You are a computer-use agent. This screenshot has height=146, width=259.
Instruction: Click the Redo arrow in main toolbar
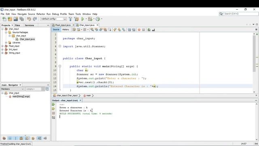pyautogui.click(x=35, y=19)
